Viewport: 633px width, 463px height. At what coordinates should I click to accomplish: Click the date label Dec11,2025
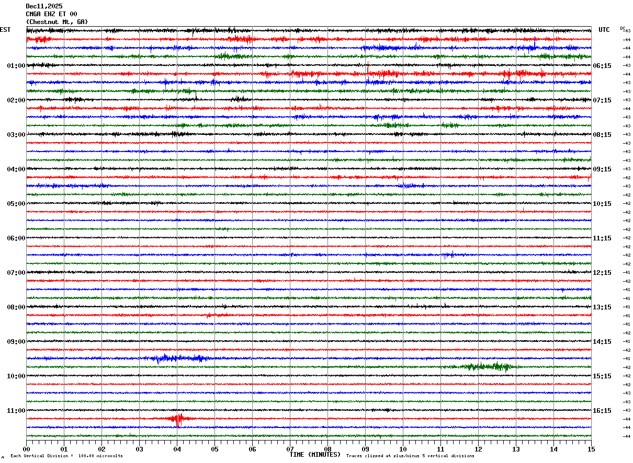[44, 6]
